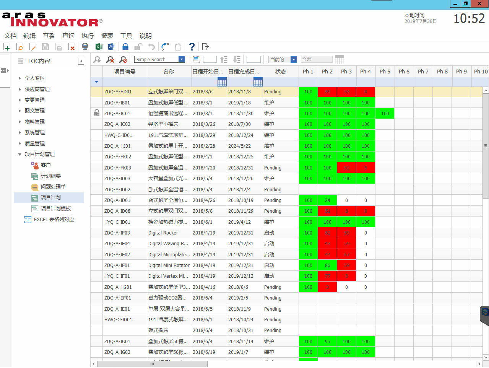Click the blue lock item icon
The height and width of the screenshot is (368, 489).
(125, 47)
